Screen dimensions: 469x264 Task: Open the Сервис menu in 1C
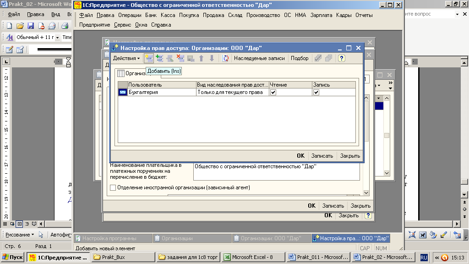(x=122, y=25)
